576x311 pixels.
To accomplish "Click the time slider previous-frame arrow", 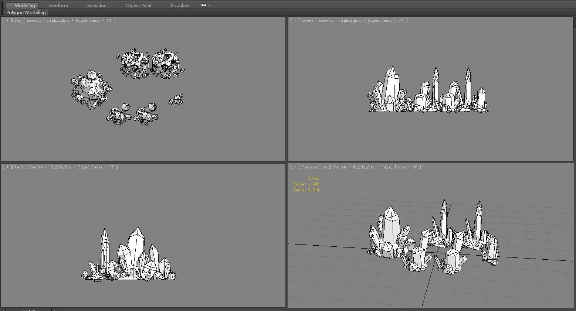I will [3, 310].
